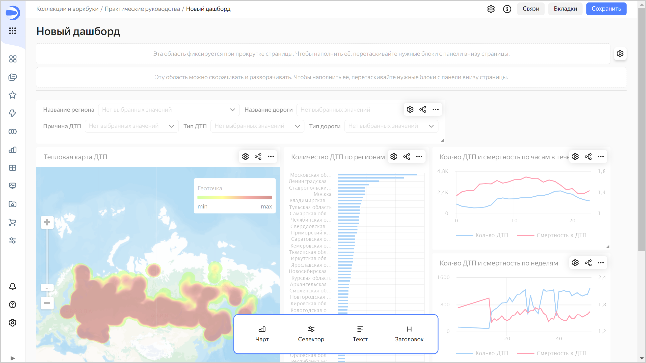Open settings gear of heat map widget
This screenshot has height=363, width=646.
[x=245, y=157]
